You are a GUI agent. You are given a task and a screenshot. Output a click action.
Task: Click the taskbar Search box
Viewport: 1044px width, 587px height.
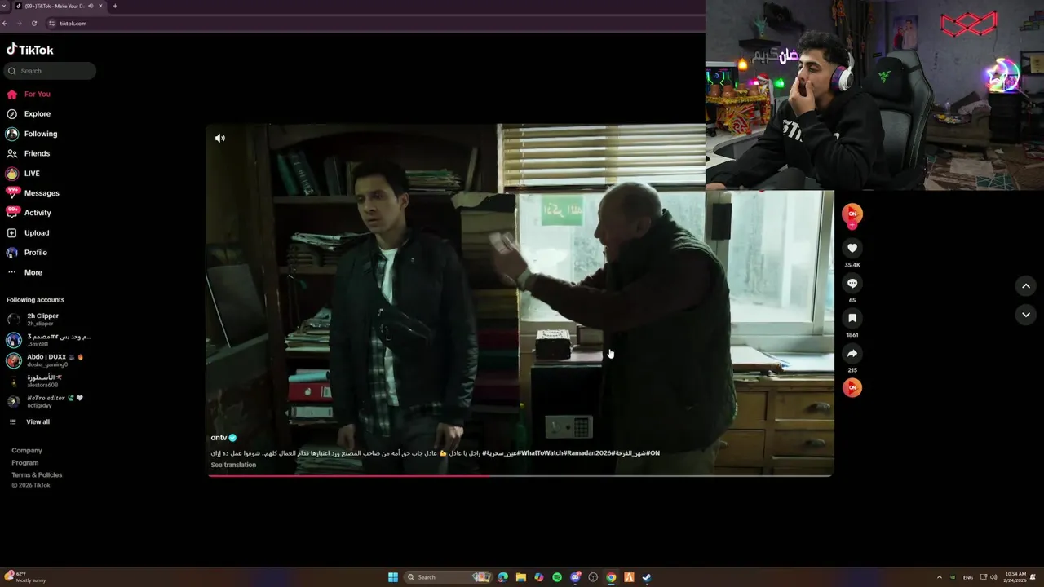point(449,577)
